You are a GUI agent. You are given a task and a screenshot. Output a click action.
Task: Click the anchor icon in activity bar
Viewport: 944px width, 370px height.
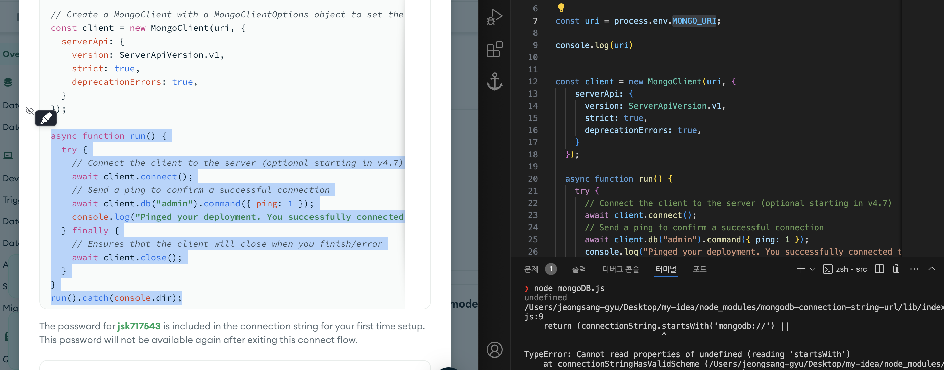point(494,81)
